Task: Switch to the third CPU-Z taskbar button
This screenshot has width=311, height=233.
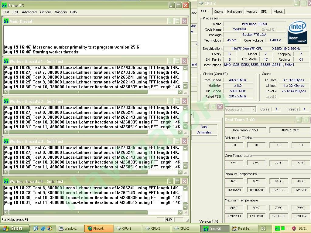Action: click(x=185, y=228)
